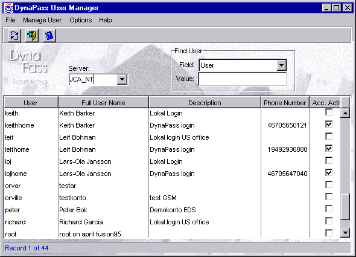Image resolution: width=356 pixels, height=257 pixels.
Task: Toggle Acc. Active checkbox for keithhome
Action: (x=329, y=125)
